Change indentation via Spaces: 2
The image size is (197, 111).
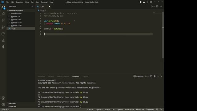100,109
